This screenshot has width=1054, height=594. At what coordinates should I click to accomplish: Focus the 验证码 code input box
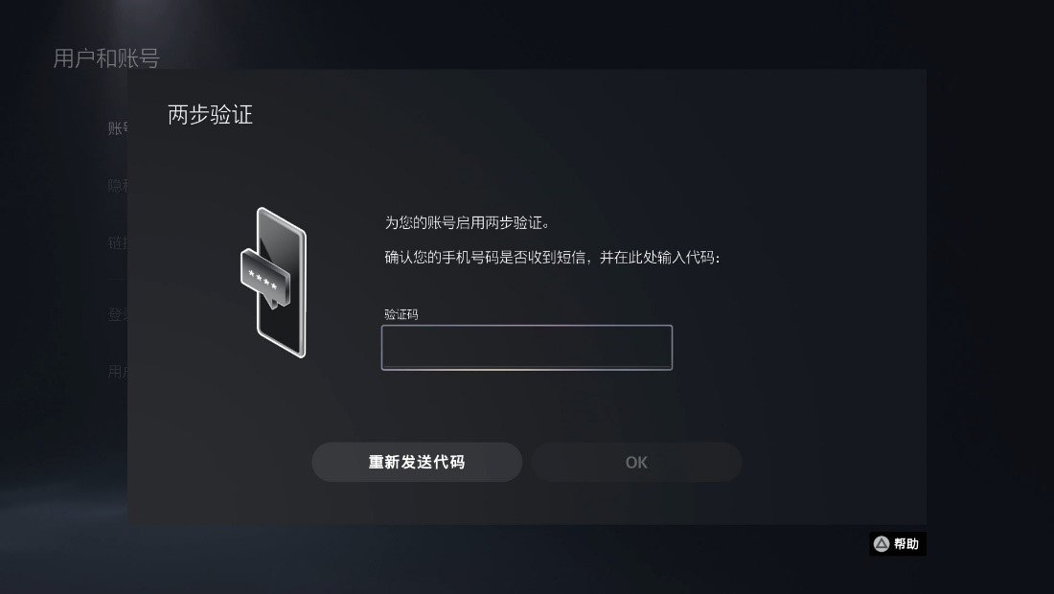[x=526, y=348]
